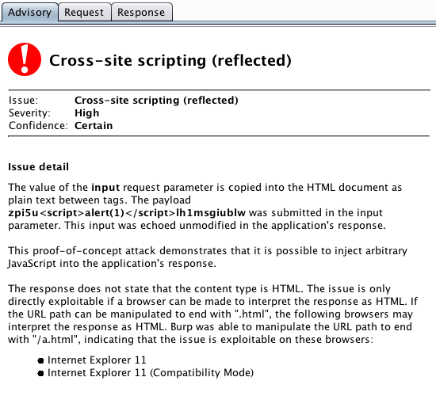Open the Request tab
436x396 pixels.
coord(84,12)
